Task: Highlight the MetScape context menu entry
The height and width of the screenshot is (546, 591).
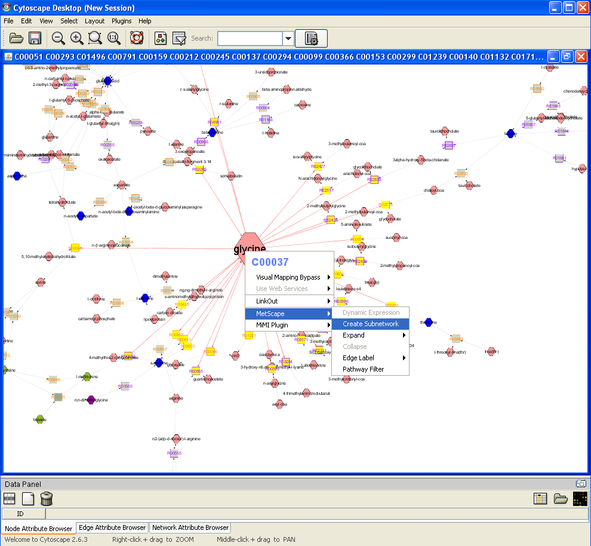Action: click(288, 314)
